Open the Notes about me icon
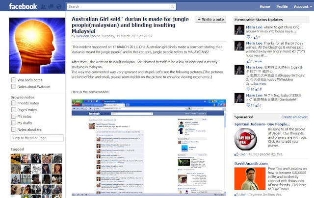Viewport: 314px width, 198px height. (x=13, y=129)
